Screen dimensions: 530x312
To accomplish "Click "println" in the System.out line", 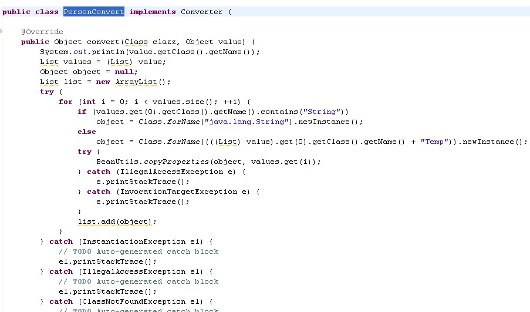I will [108, 52].
